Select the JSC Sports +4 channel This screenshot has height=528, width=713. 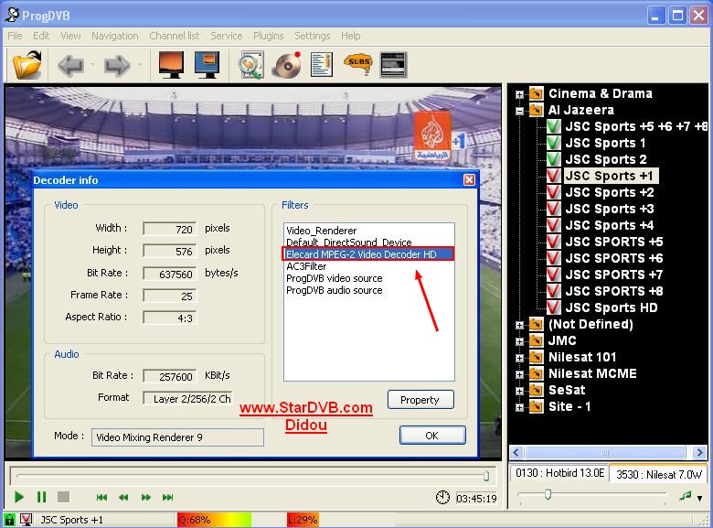[x=610, y=225]
